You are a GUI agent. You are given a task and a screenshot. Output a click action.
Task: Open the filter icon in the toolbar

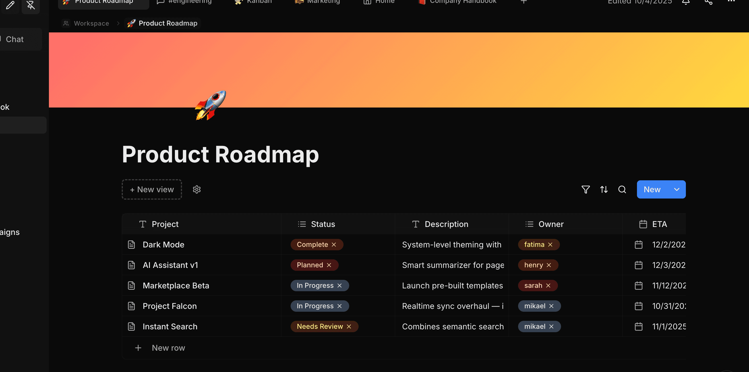[585, 190]
